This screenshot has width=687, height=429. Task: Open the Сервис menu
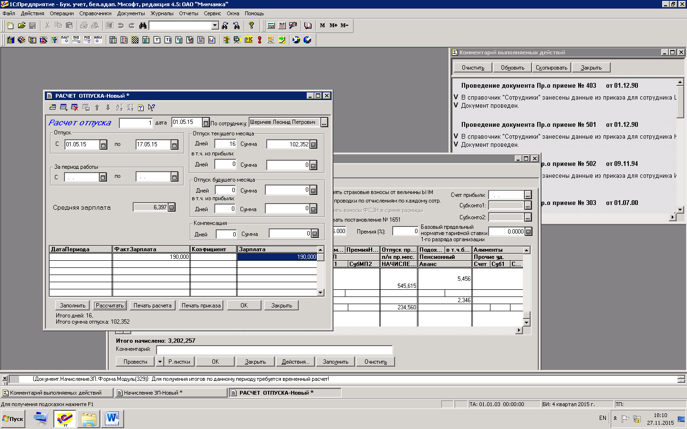(212, 13)
